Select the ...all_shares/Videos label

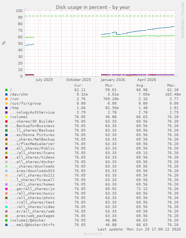32,157
